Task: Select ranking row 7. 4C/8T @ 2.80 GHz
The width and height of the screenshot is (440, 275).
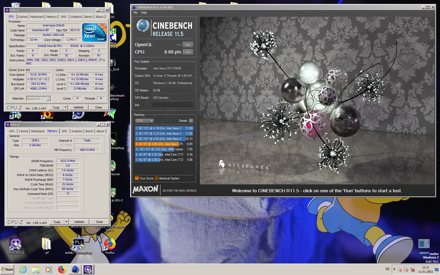Action: [x=164, y=160]
